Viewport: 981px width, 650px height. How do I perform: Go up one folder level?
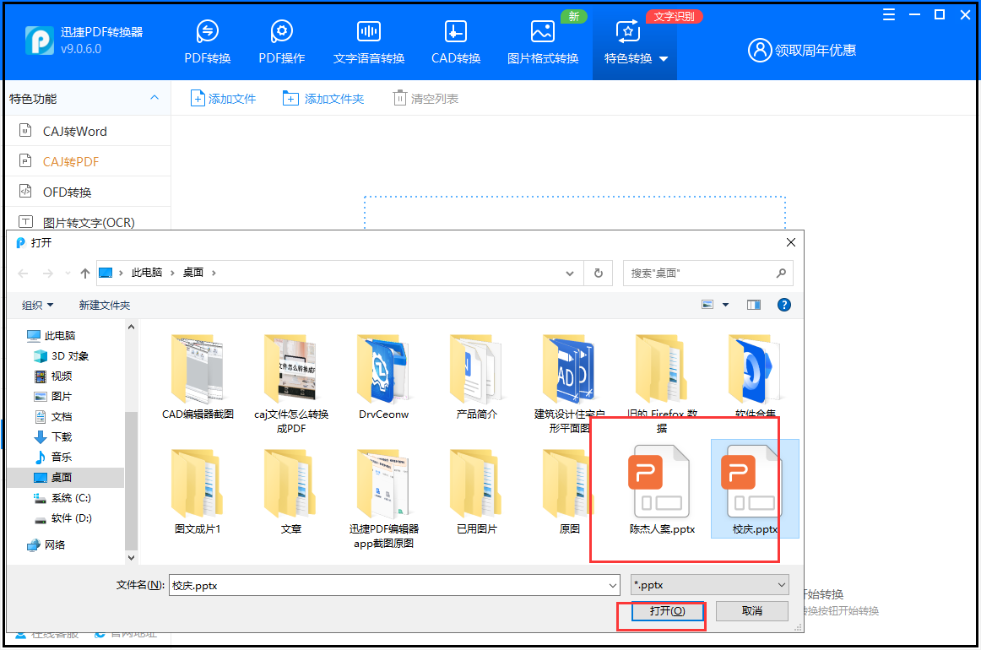click(85, 274)
